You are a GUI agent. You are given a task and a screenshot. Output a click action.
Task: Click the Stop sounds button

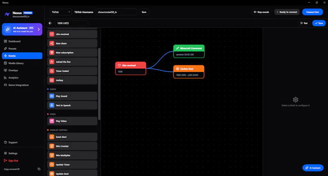point(261,12)
